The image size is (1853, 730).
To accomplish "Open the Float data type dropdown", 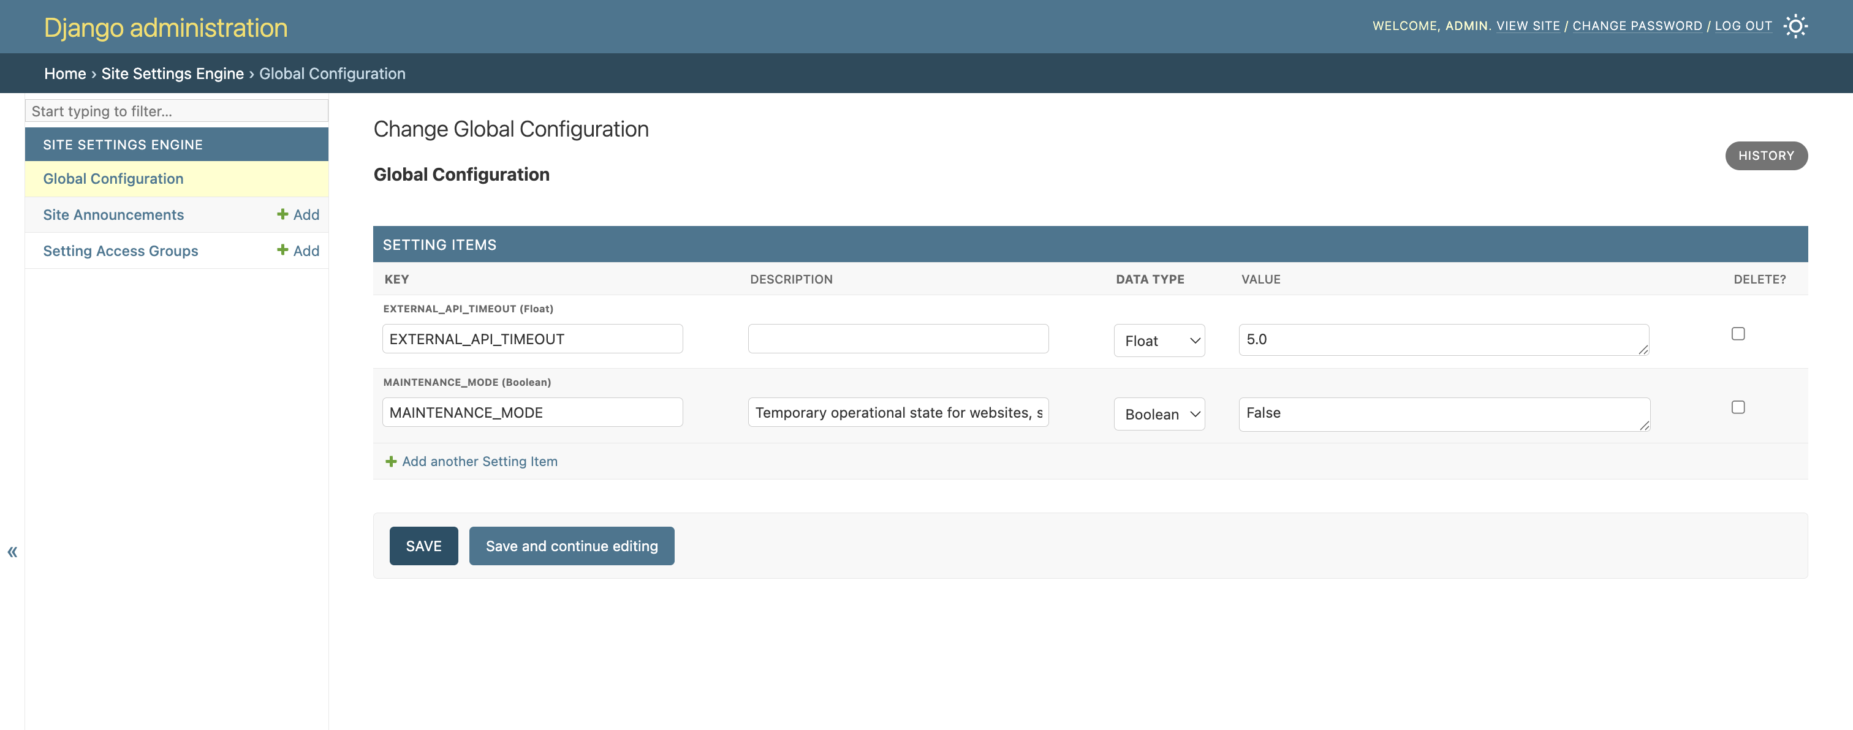I will click(x=1159, y=341).
